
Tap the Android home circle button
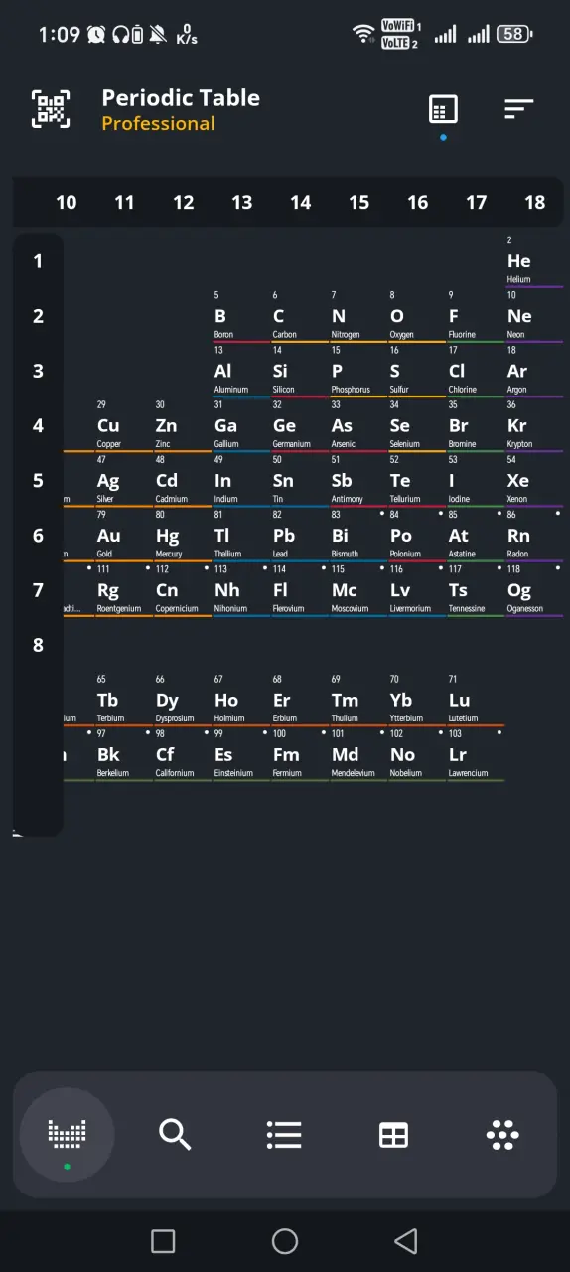(x=285, y=1240)
